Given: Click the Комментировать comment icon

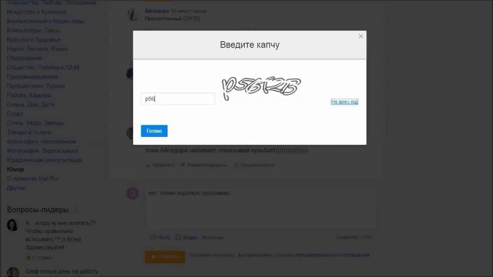Looking at the screenshot, I should click(x=183, y=165).
